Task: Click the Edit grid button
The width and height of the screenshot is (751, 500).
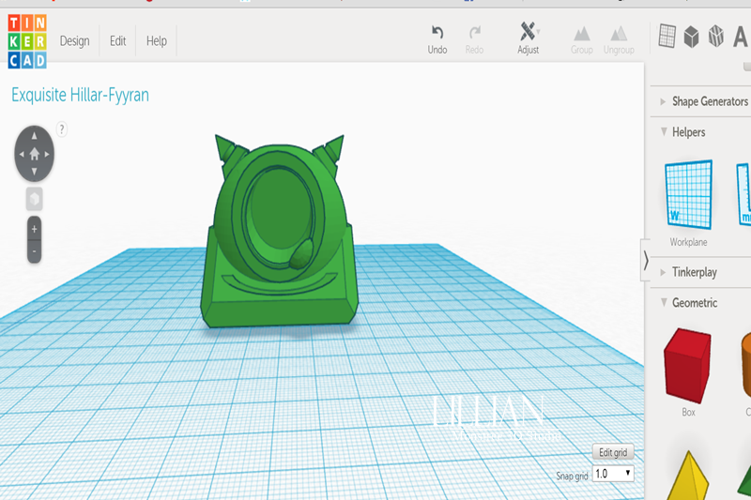Action: [613, 452]
